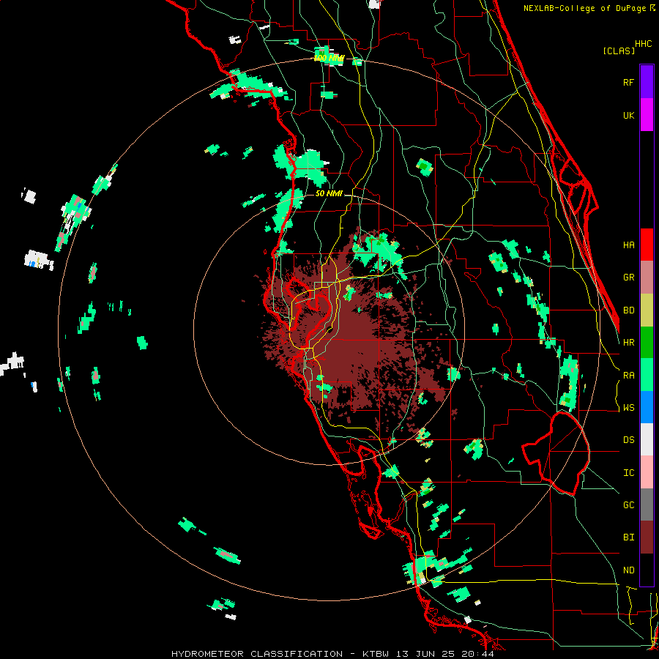
Task: Click the ND black legend swatch
Action: coord(647,570)
